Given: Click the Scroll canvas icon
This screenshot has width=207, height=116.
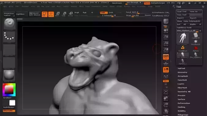Looking at the screenshot, I should pyautogui.click(x=166, y=31).
